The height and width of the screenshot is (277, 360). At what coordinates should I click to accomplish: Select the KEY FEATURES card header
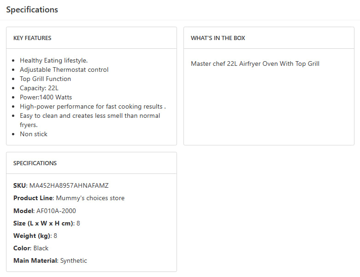pyautogui.click(x=32, y=38)
